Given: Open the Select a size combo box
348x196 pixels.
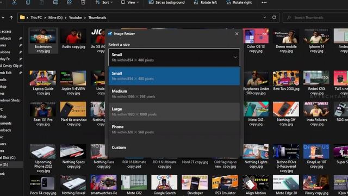Looking at the screenshot, I should [x=174, y=57].
